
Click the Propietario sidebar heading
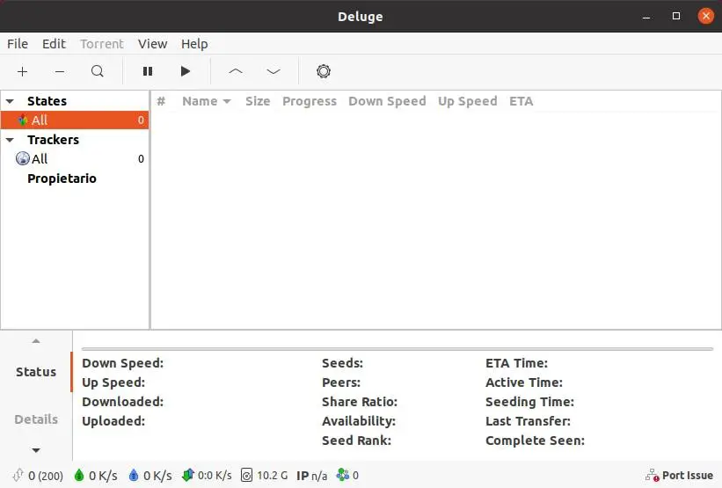62,178
